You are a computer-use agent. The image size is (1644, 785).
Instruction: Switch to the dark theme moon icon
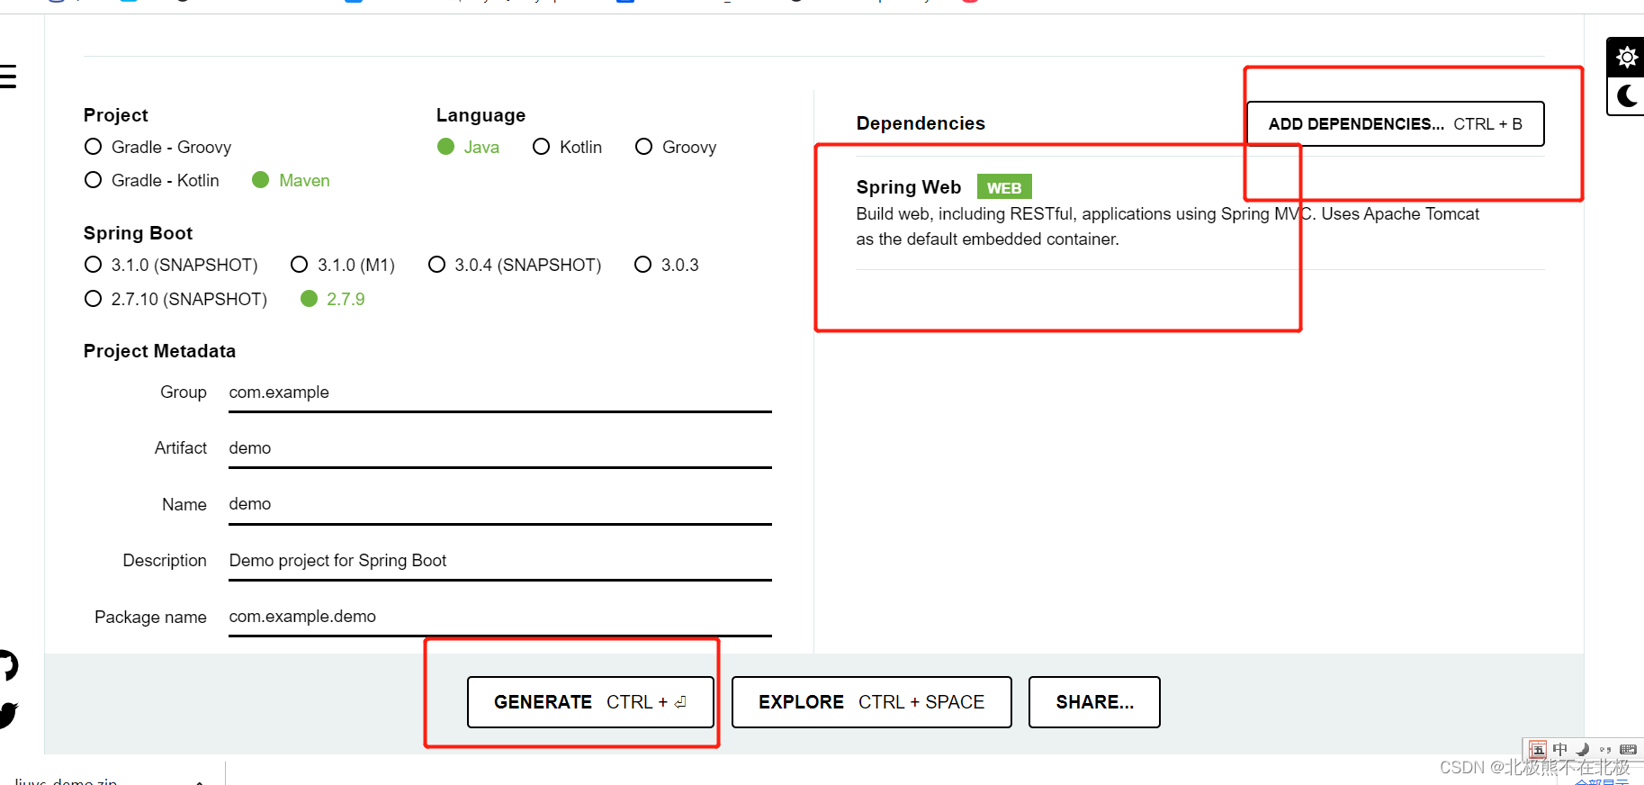click(1626, 95)
